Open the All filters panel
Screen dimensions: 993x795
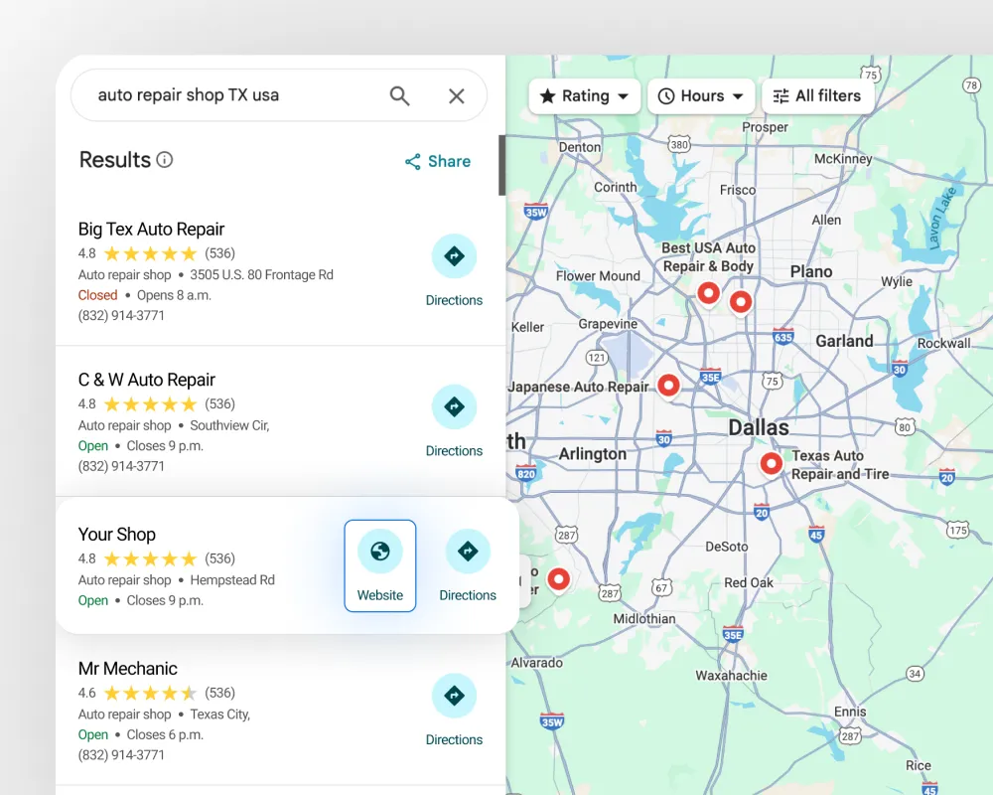tap(817, 96)
